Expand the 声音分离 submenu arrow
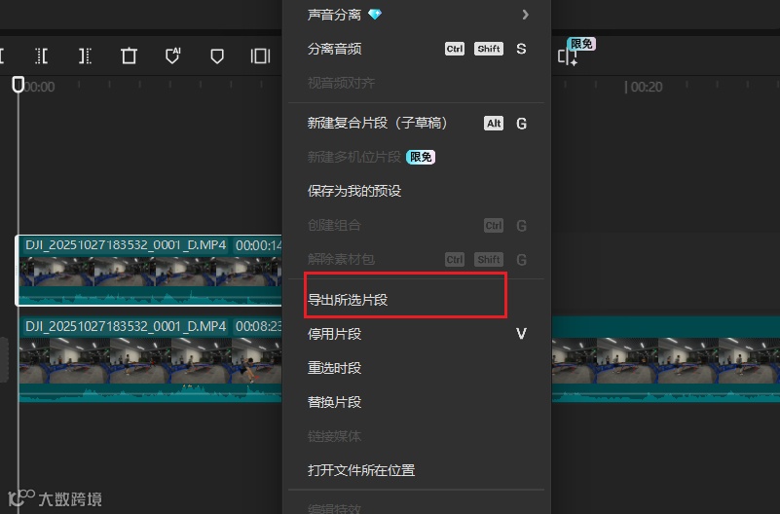The image size is (780, 514). 525,15
